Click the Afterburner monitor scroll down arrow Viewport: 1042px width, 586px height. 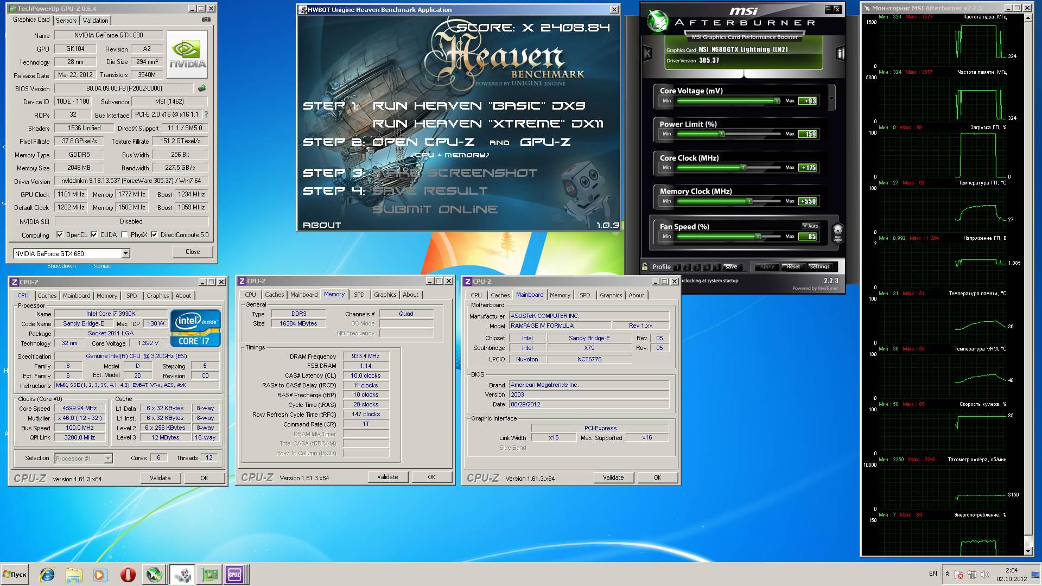tap(1027, 551)
